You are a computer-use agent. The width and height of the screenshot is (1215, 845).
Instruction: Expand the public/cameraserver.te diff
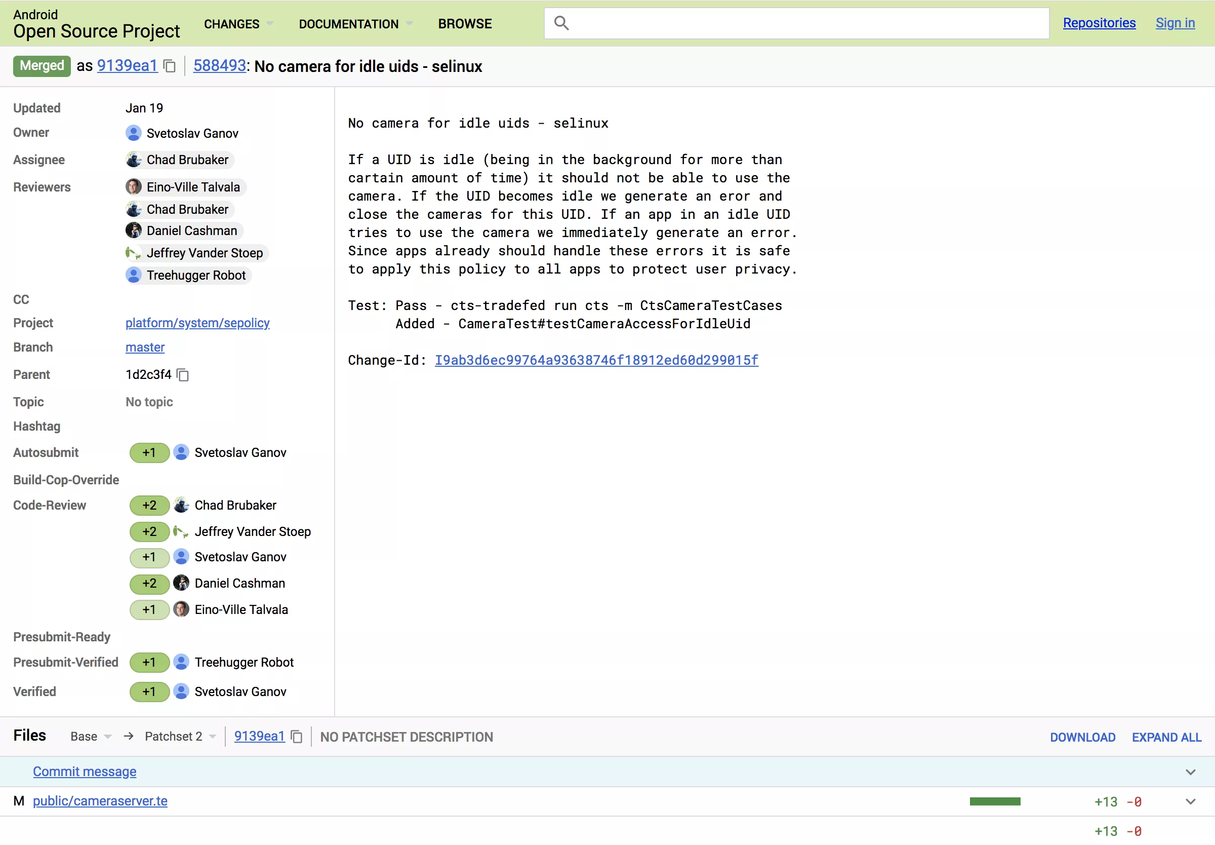1190,801
